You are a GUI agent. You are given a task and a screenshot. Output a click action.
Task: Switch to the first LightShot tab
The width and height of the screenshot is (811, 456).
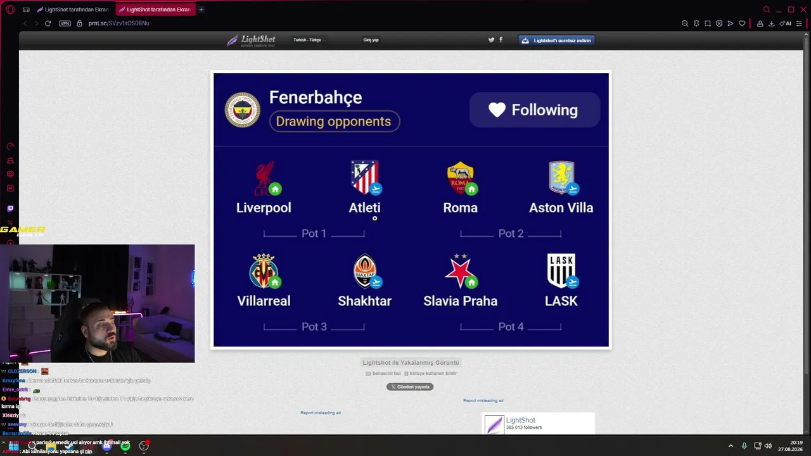[x=73, y=9]
